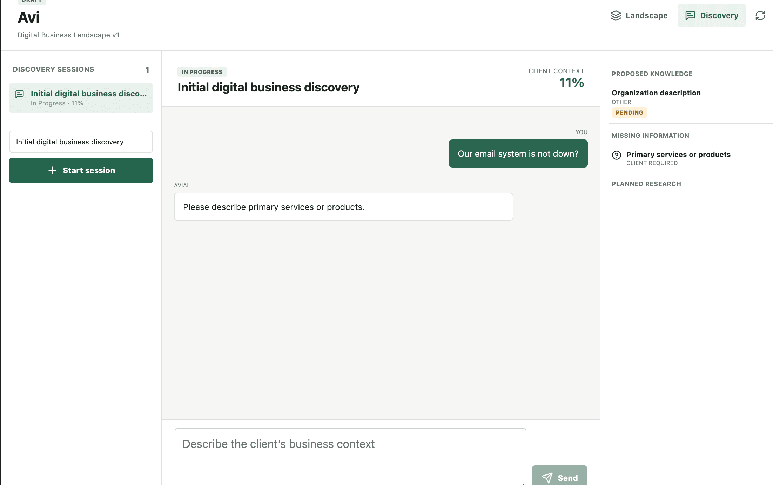Viewport: 773px width, 485px height.
Task: Click the IN PROGRESS status badge
Action: (x=202, y=72)
